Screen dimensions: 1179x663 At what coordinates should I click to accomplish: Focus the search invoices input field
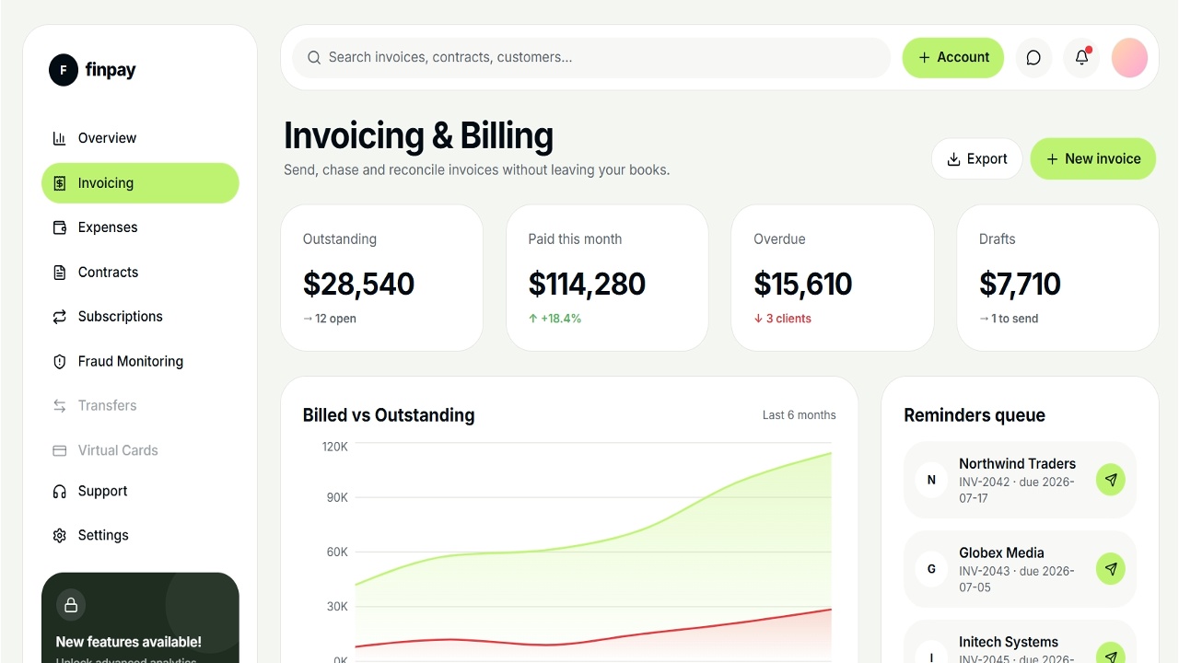(591, 57)
